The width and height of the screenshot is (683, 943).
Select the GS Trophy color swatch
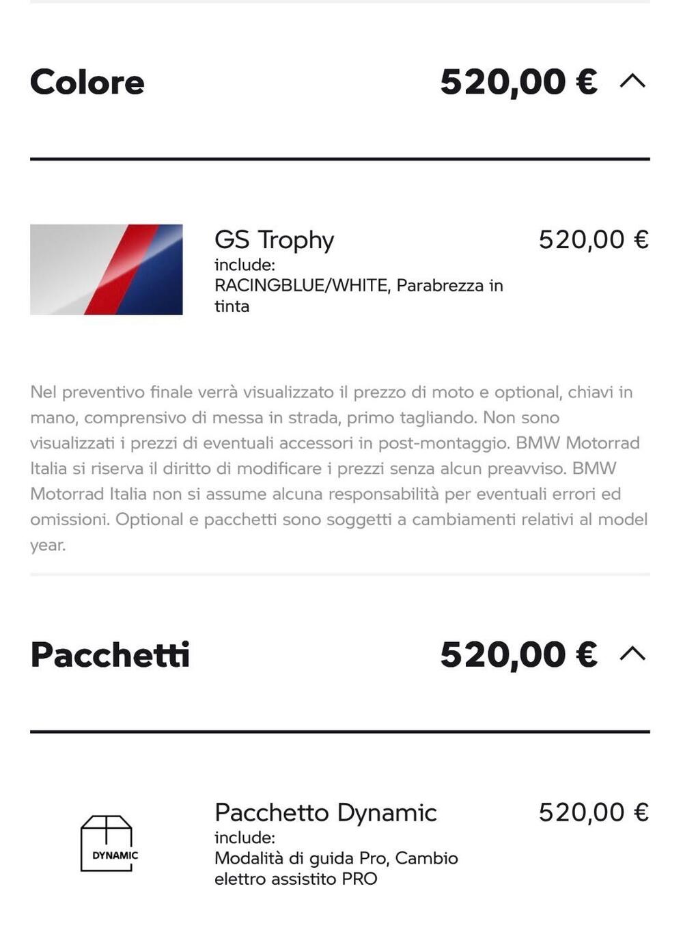pyautogui.click(x=106, y=269)
